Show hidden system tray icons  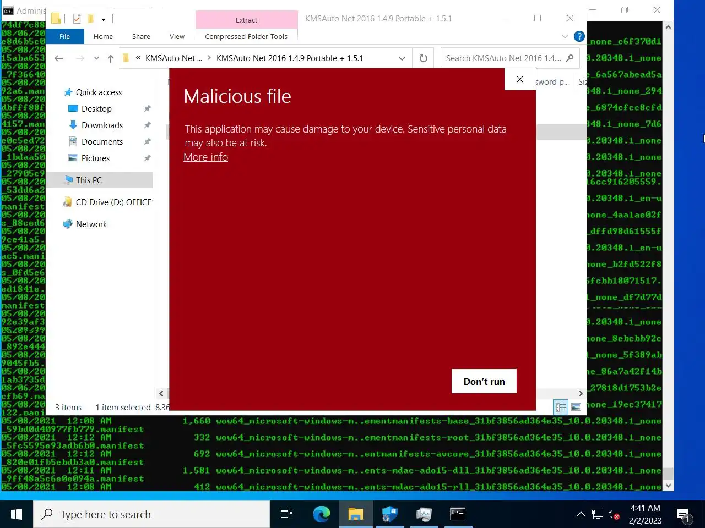(581, 515)
